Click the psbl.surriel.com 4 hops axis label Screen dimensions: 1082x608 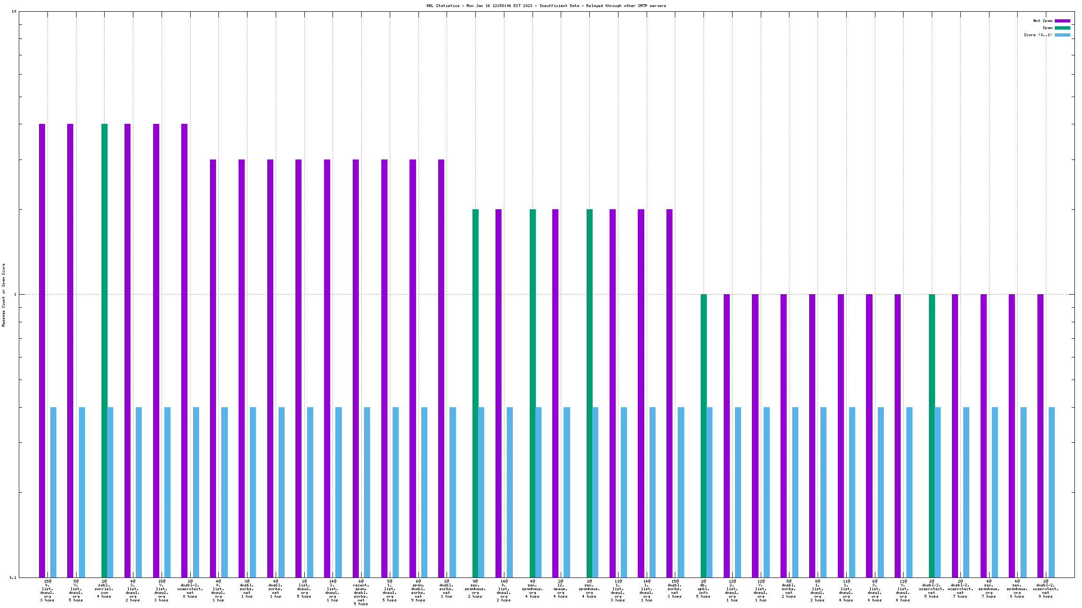(104, 589)
